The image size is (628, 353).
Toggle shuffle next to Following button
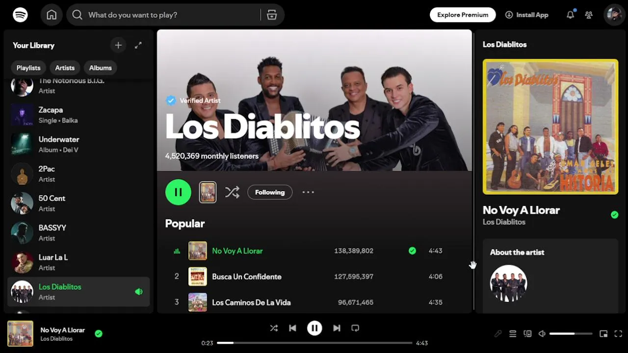(x=232, y=192)
